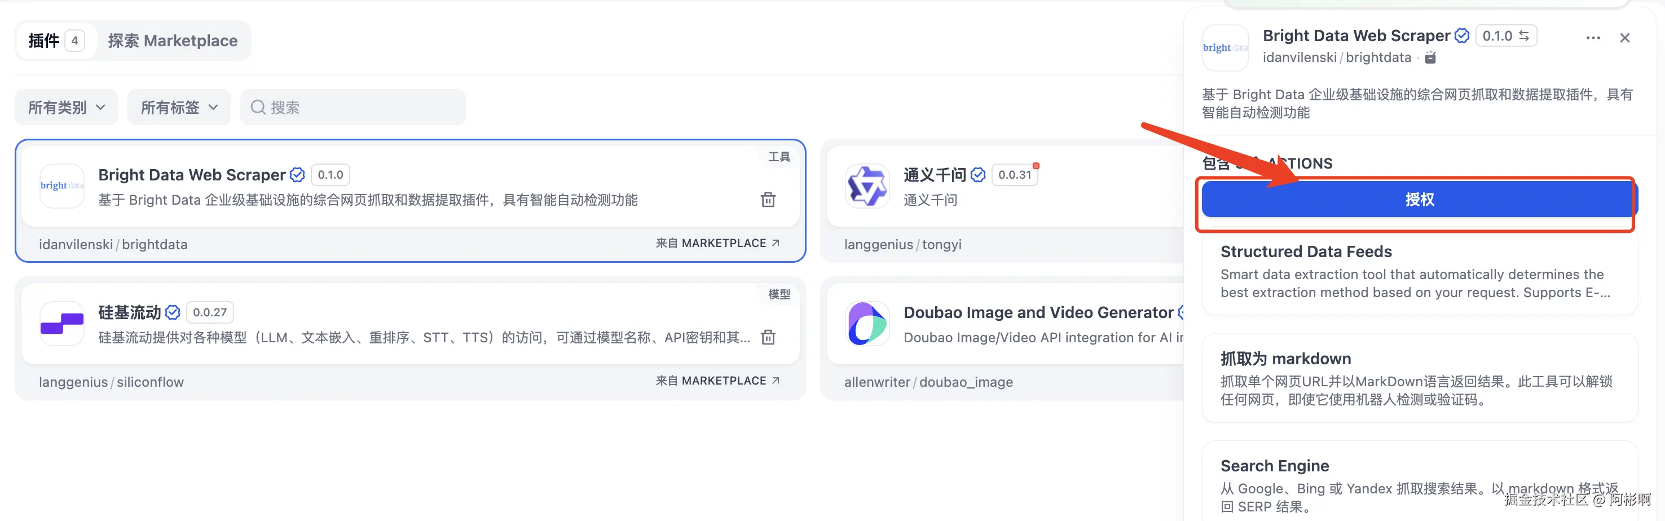The height and width of the screenshot is (521, 1665).
Task: Click Bright Data logo in detail panel
Action: [x=1225, y=48]
